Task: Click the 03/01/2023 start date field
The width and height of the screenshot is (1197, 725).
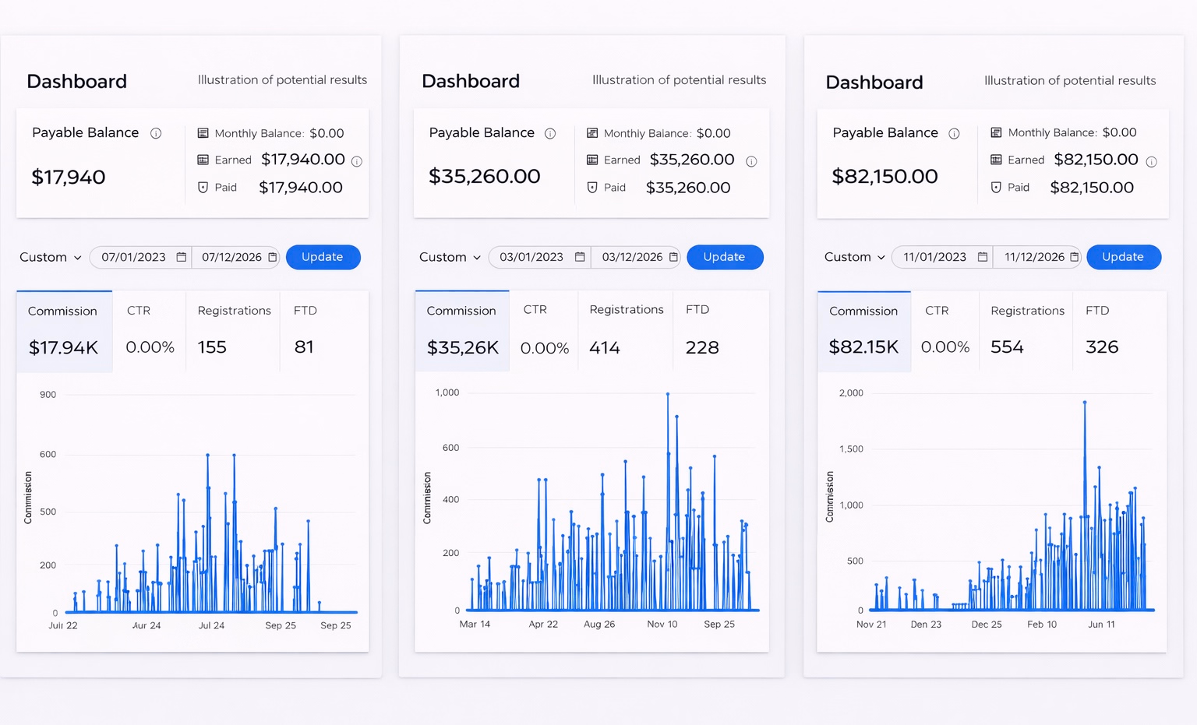Action: click(x=540, y=257)
